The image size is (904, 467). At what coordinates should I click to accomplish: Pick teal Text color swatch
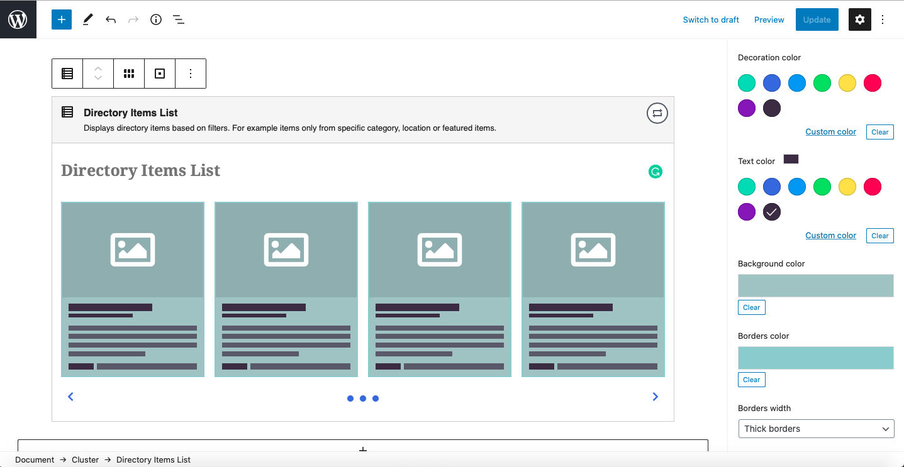click(747, 187)
